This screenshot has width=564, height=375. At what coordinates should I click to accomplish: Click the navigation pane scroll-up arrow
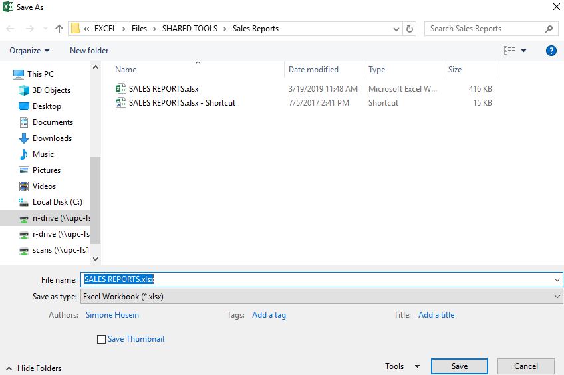click(95, 67)
